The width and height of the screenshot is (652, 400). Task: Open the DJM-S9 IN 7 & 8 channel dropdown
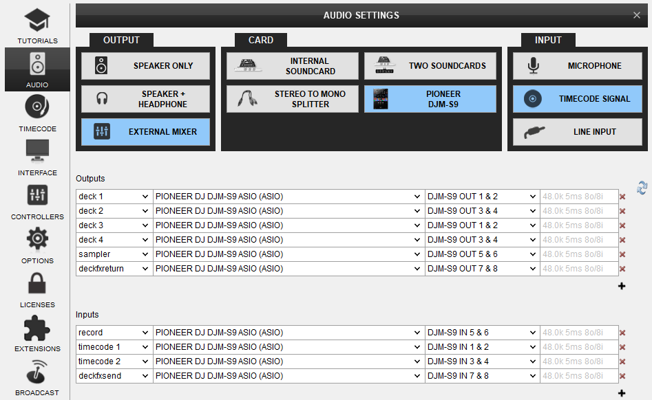483,376
